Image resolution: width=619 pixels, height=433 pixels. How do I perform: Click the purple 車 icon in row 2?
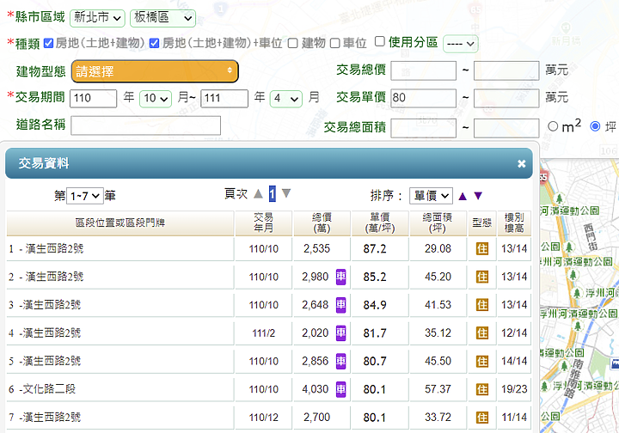pos(340,277)
